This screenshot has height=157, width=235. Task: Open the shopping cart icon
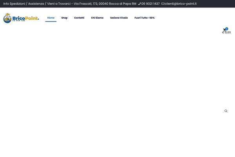click(224, 29)
